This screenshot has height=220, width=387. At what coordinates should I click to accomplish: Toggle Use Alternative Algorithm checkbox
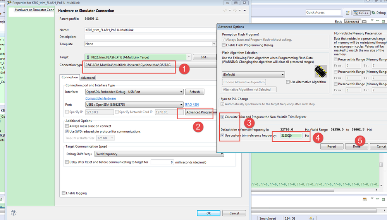click(x=288, y=82)
